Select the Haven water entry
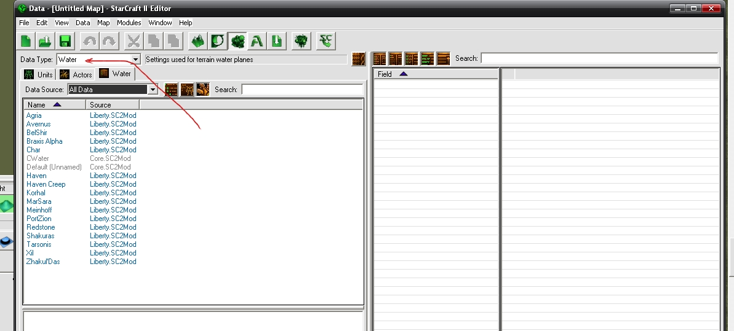 [36, 175]
